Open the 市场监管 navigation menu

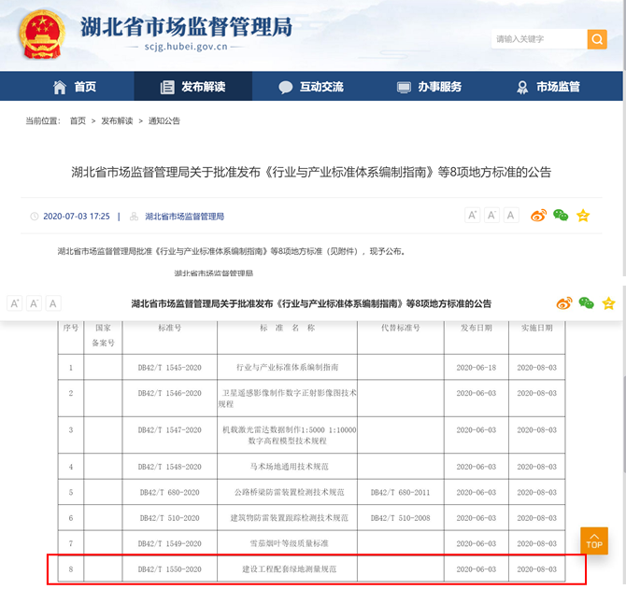548,87
